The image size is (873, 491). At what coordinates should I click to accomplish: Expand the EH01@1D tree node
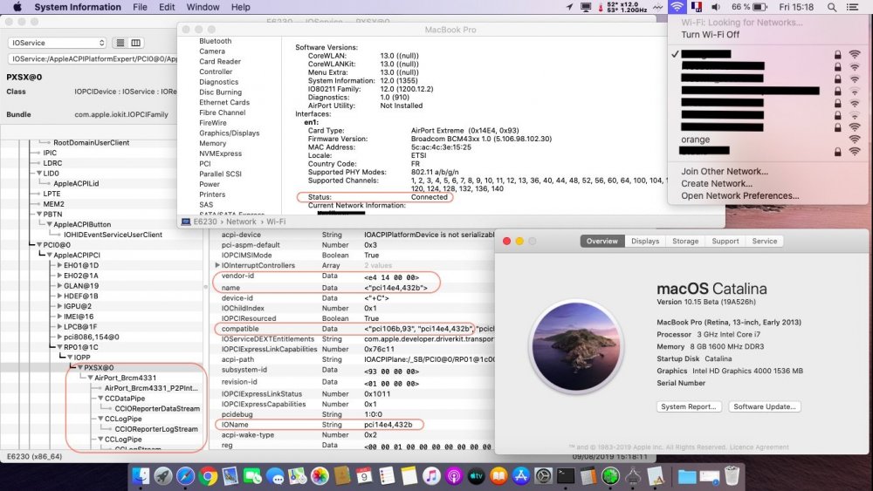(58, 265)
